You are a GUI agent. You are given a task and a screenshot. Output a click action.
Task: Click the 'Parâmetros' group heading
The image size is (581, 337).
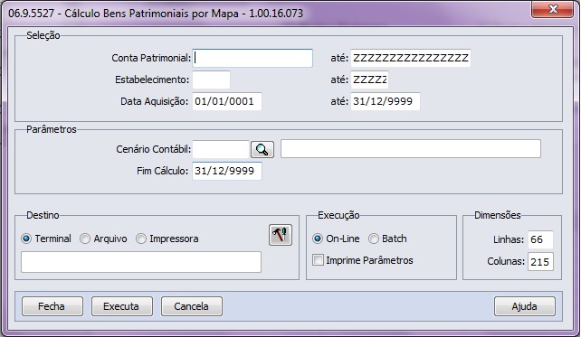[52, 129]
